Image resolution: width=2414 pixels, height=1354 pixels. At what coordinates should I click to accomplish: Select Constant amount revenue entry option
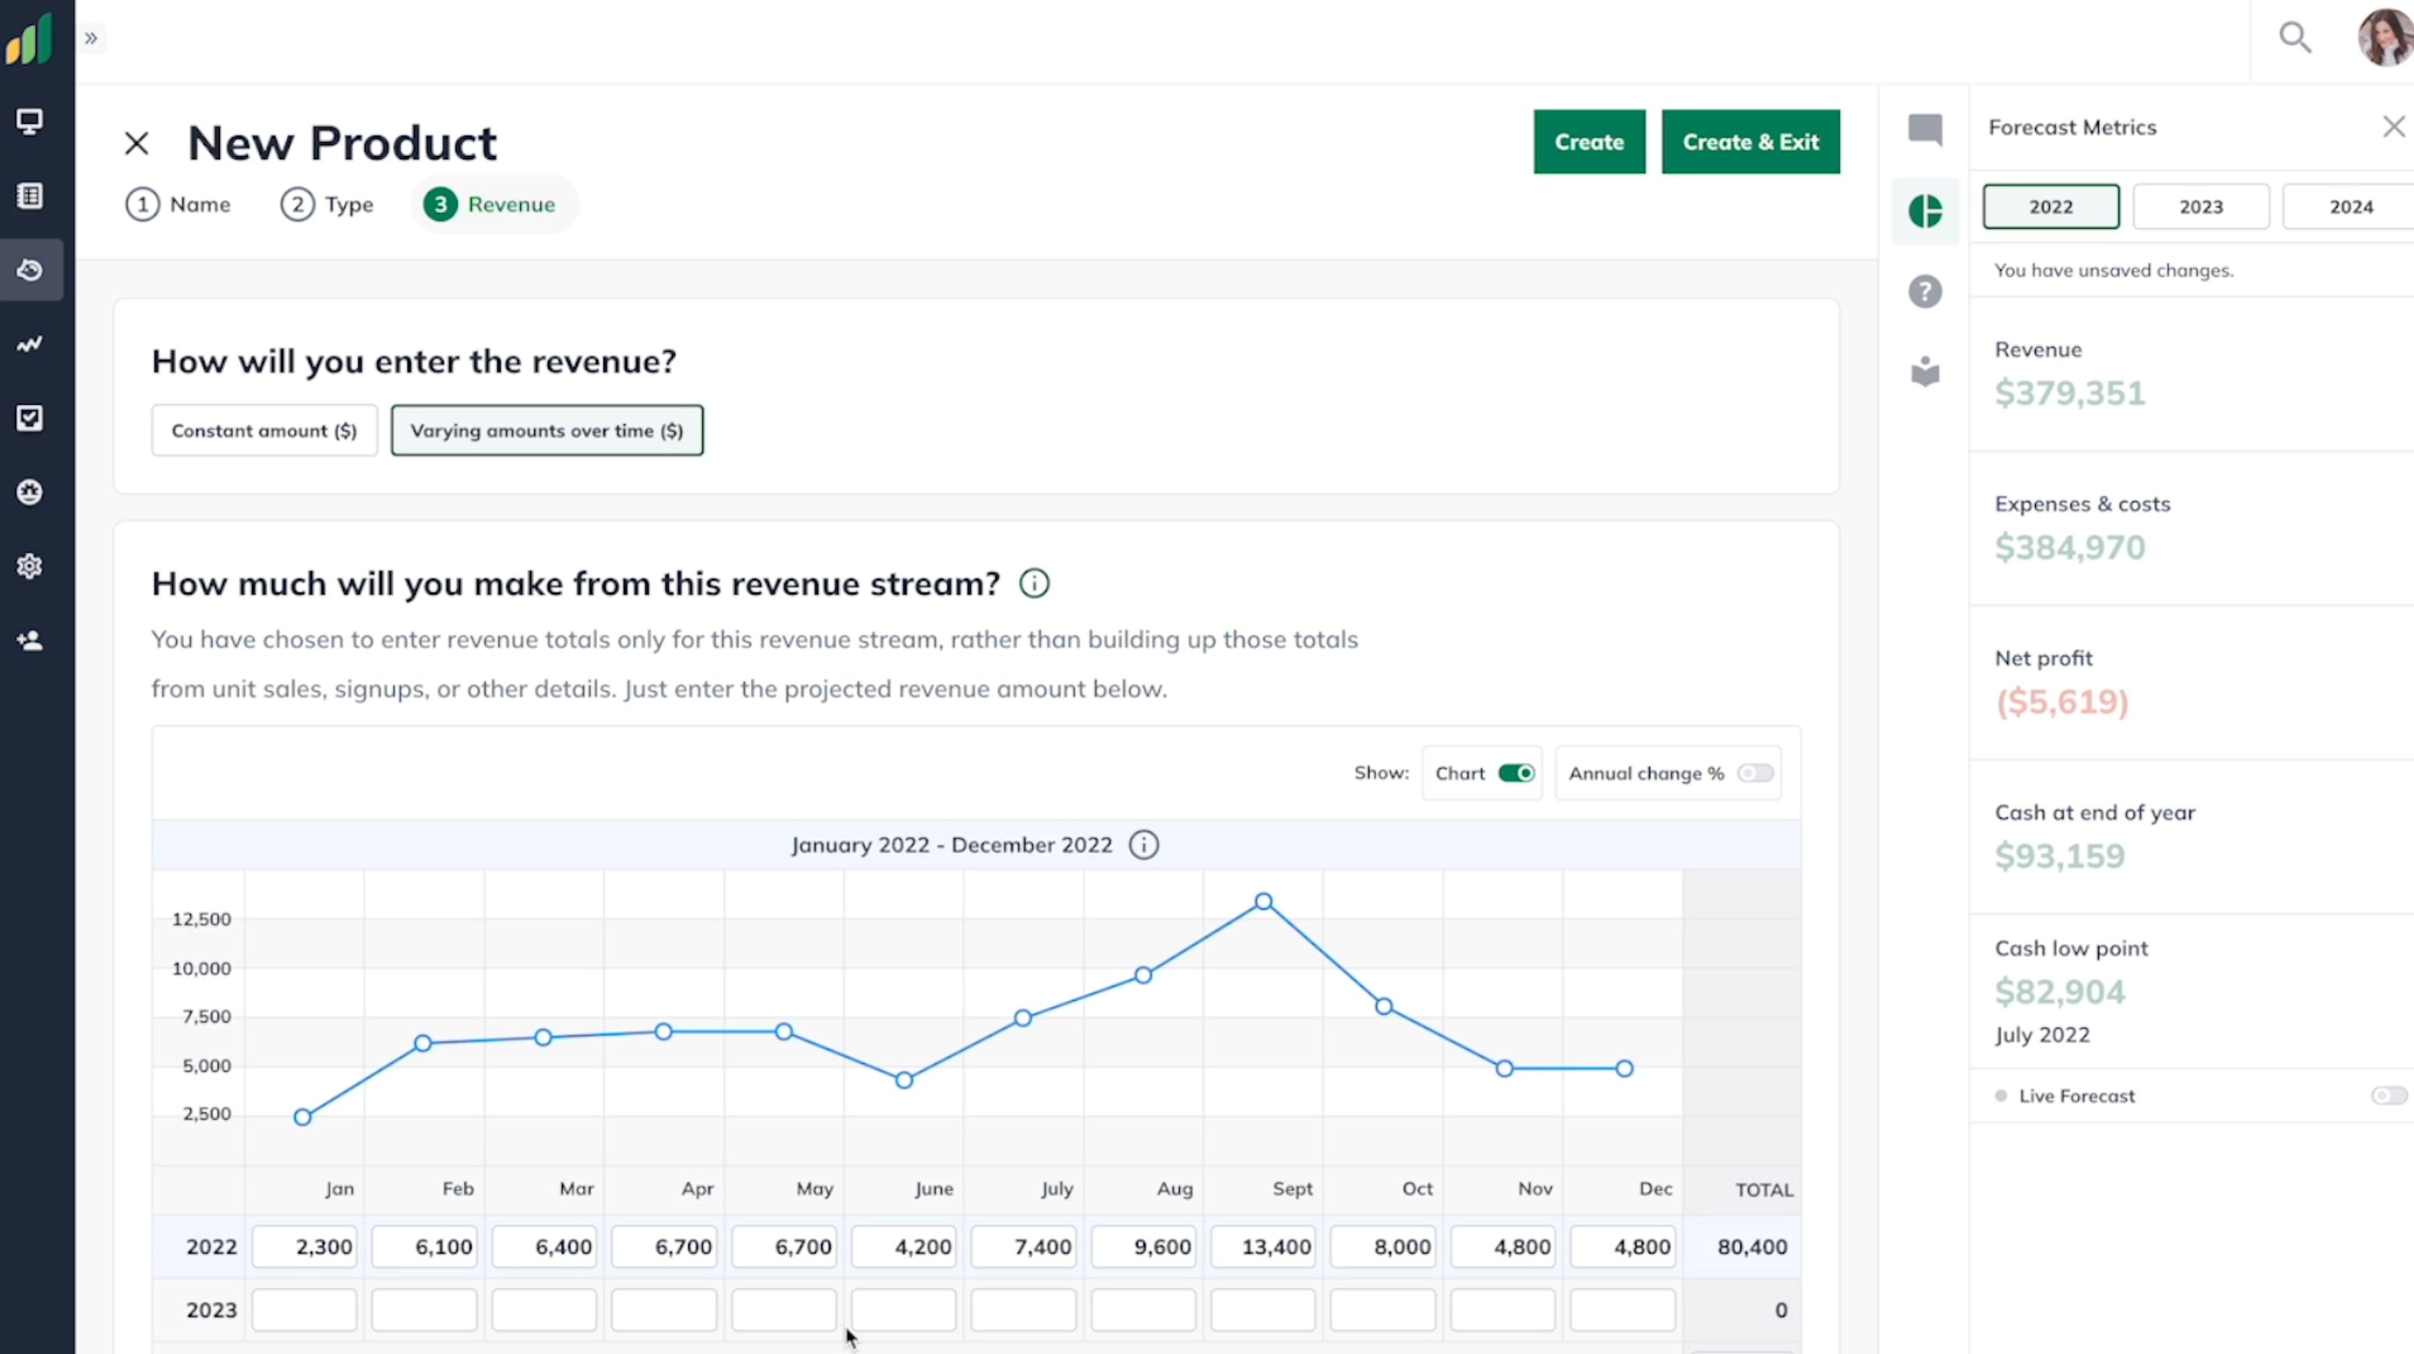(264, 430)
